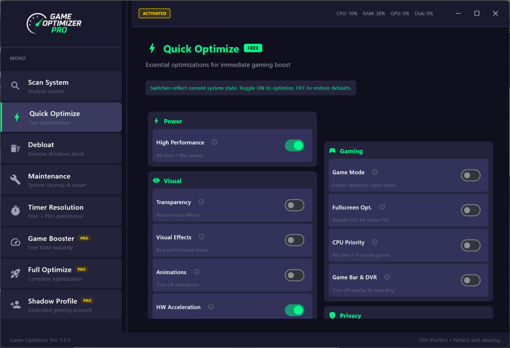510x348 pixels.
Task: Click the Full Optimize rocket icon
Action: tap(16, 273)
